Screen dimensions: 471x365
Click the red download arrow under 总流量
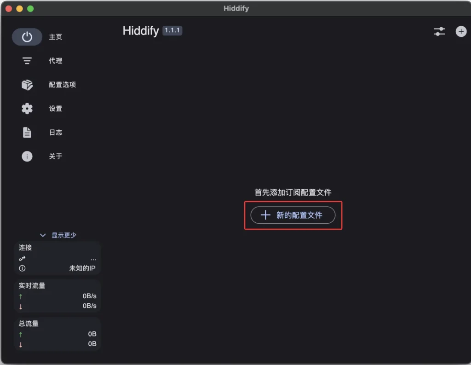(x=21, y=345)
